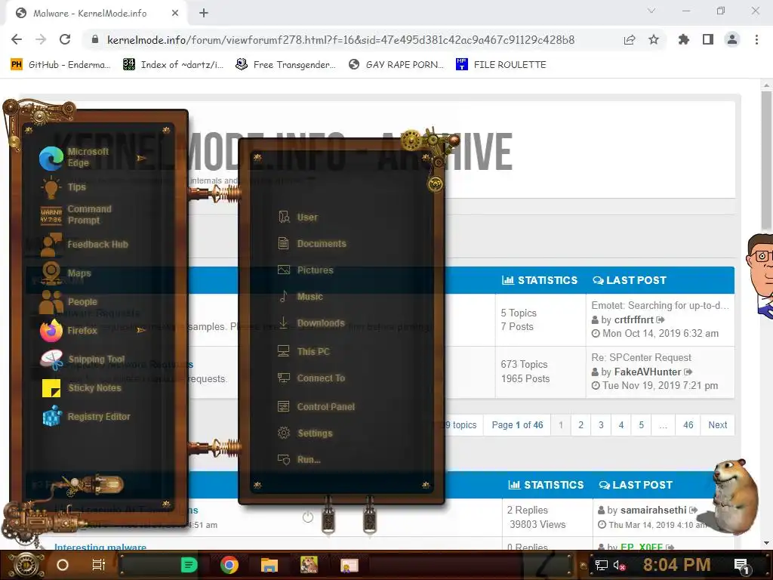This screenshot has height=580, width=773.
Task: Click green notes app on taskbar
Action: click(x=189, y=565)
